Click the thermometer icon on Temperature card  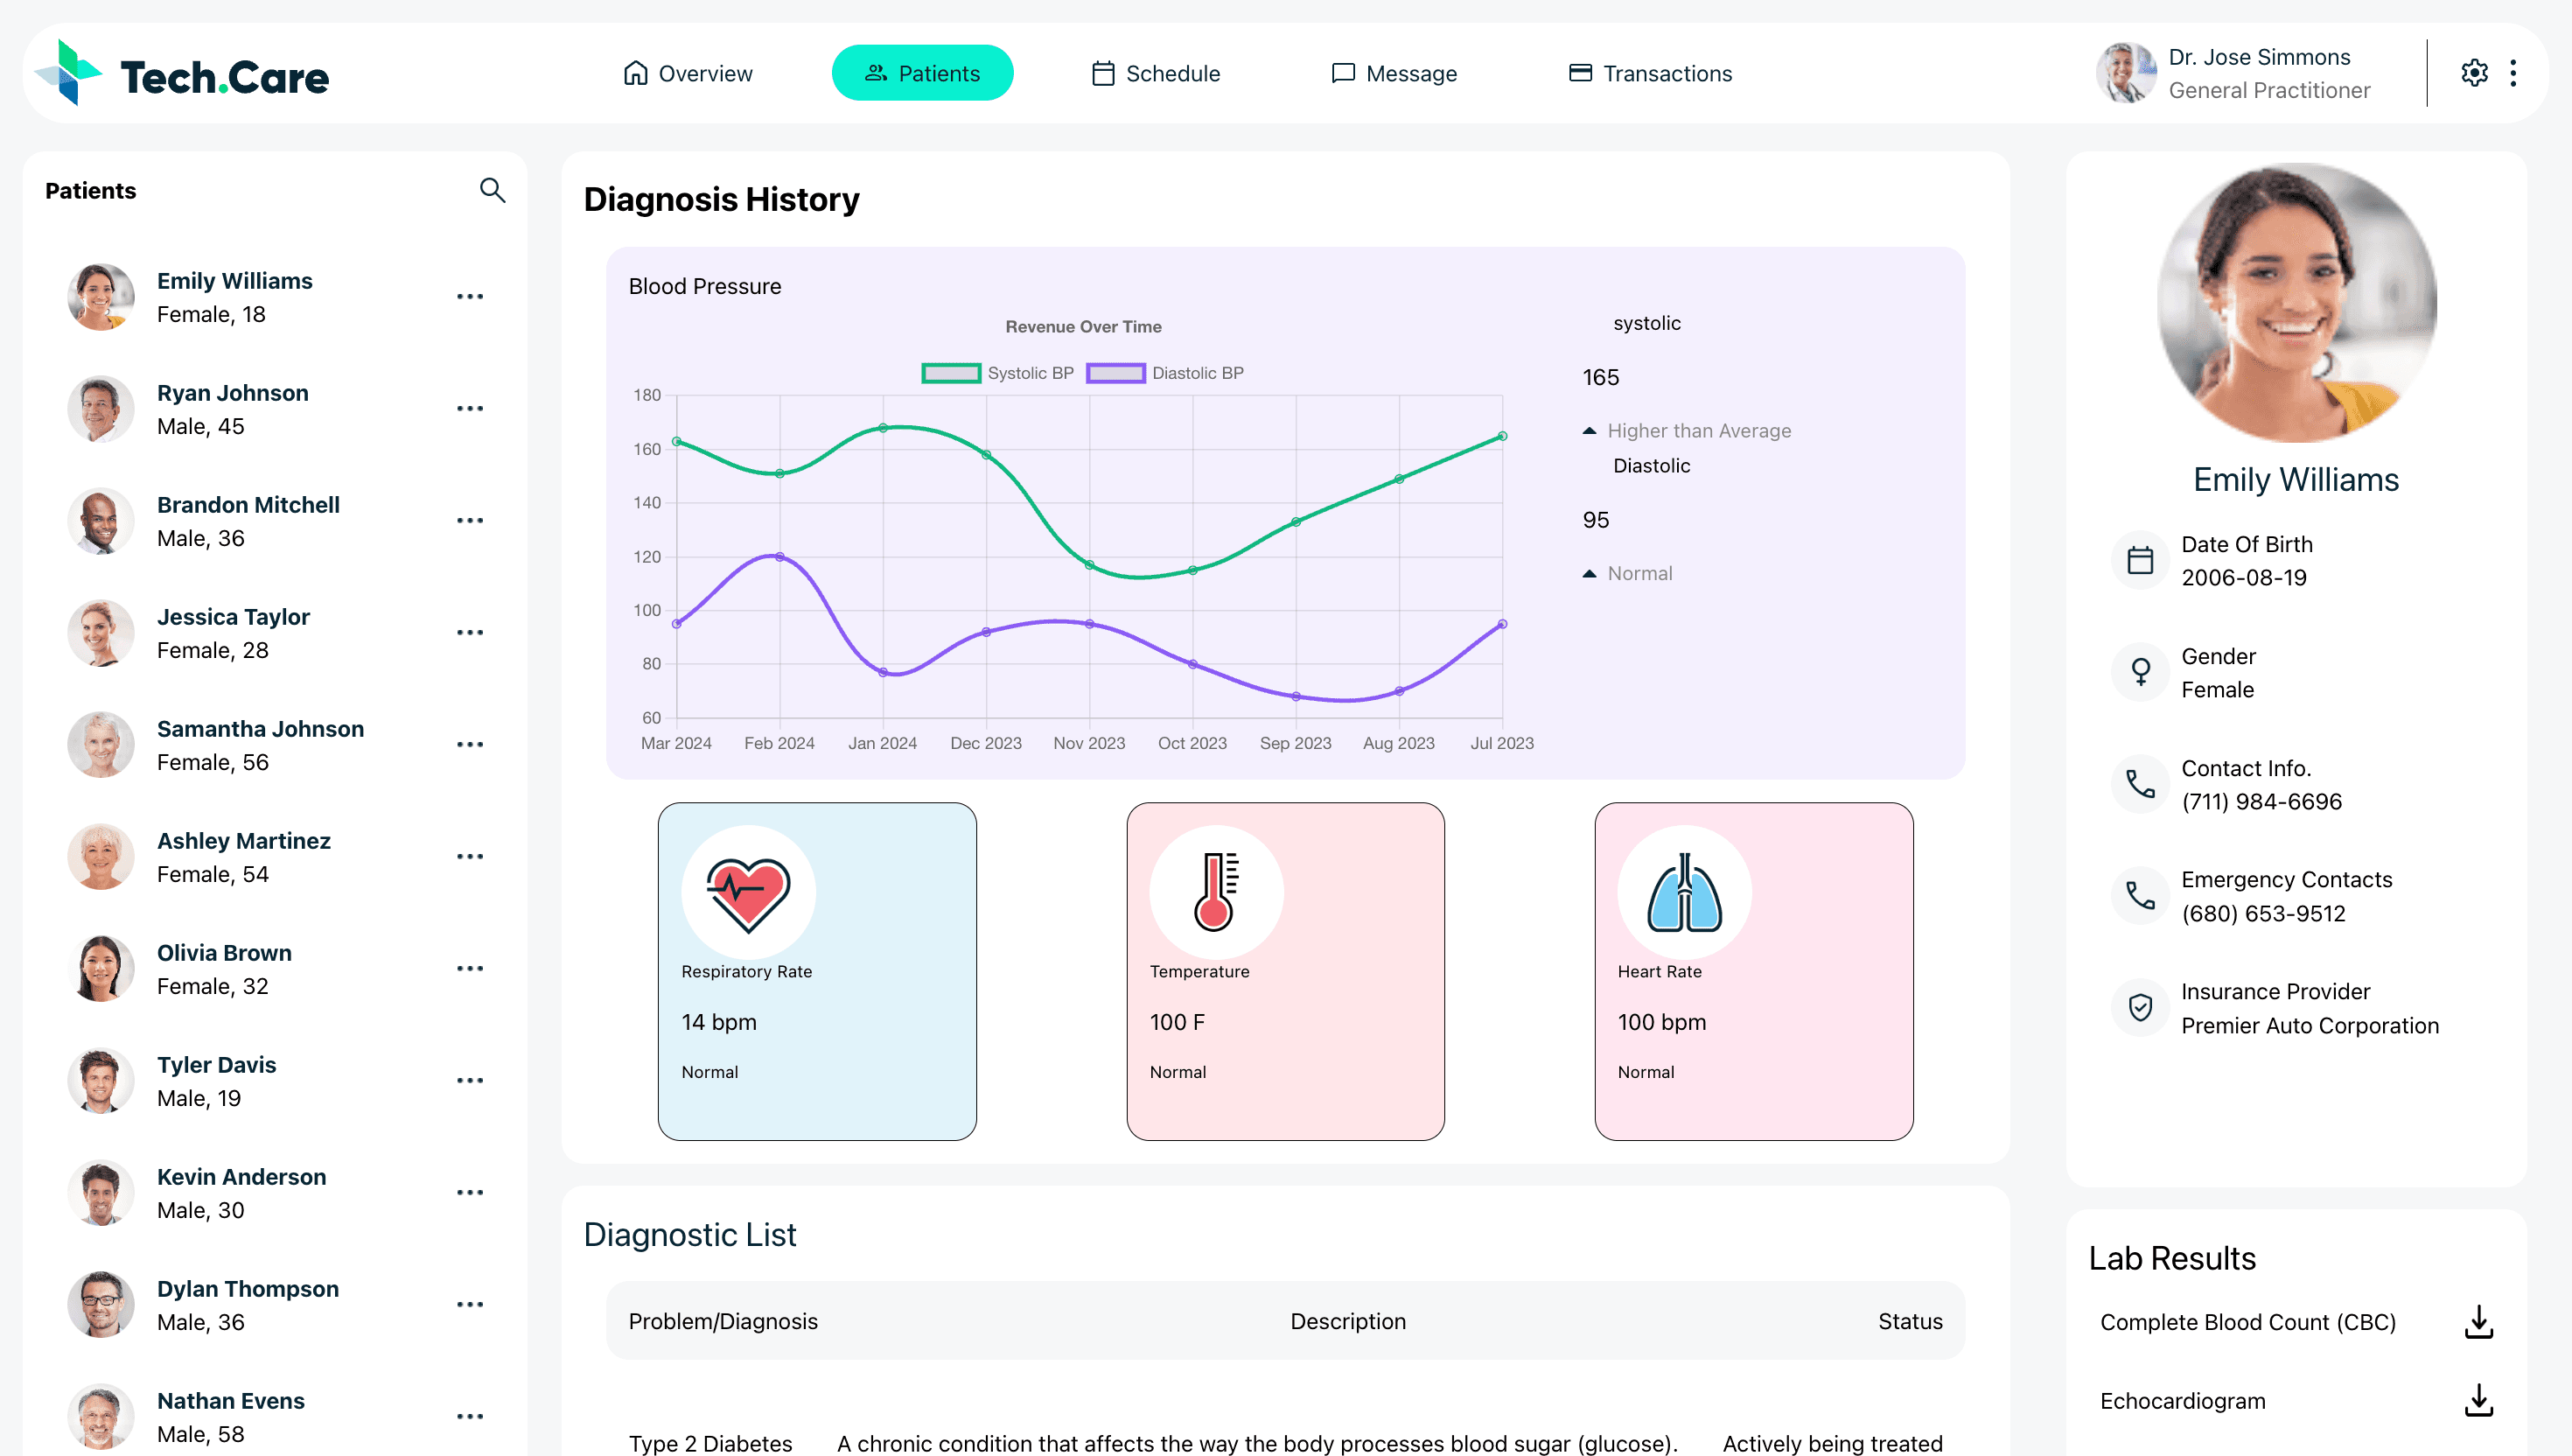(x=1215, y=892)
